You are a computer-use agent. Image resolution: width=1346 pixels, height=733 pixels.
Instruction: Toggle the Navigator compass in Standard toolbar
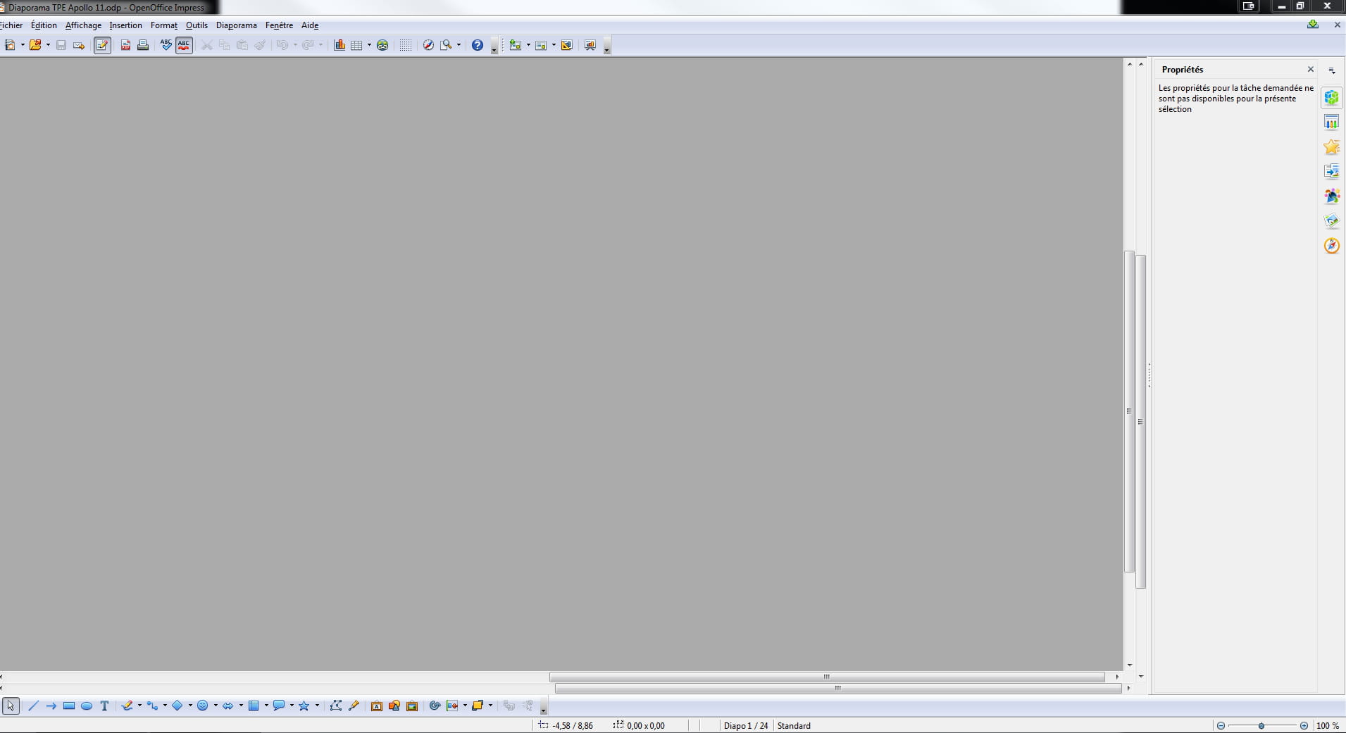(x=428, y=45)
